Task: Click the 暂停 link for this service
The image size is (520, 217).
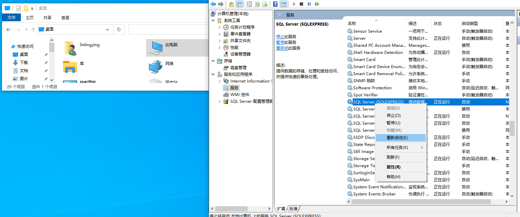Action: [280, 42]
